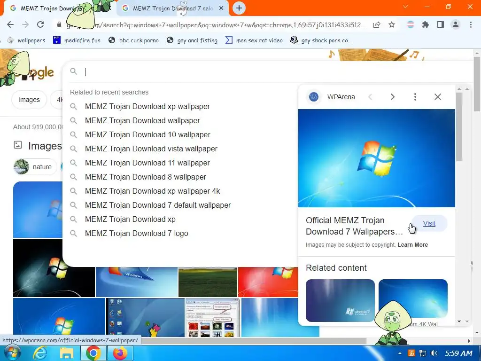Image resolution: width=481 pixels, height=361 pixels.
Task: Open the network tray icon
Action: [423, 353]
